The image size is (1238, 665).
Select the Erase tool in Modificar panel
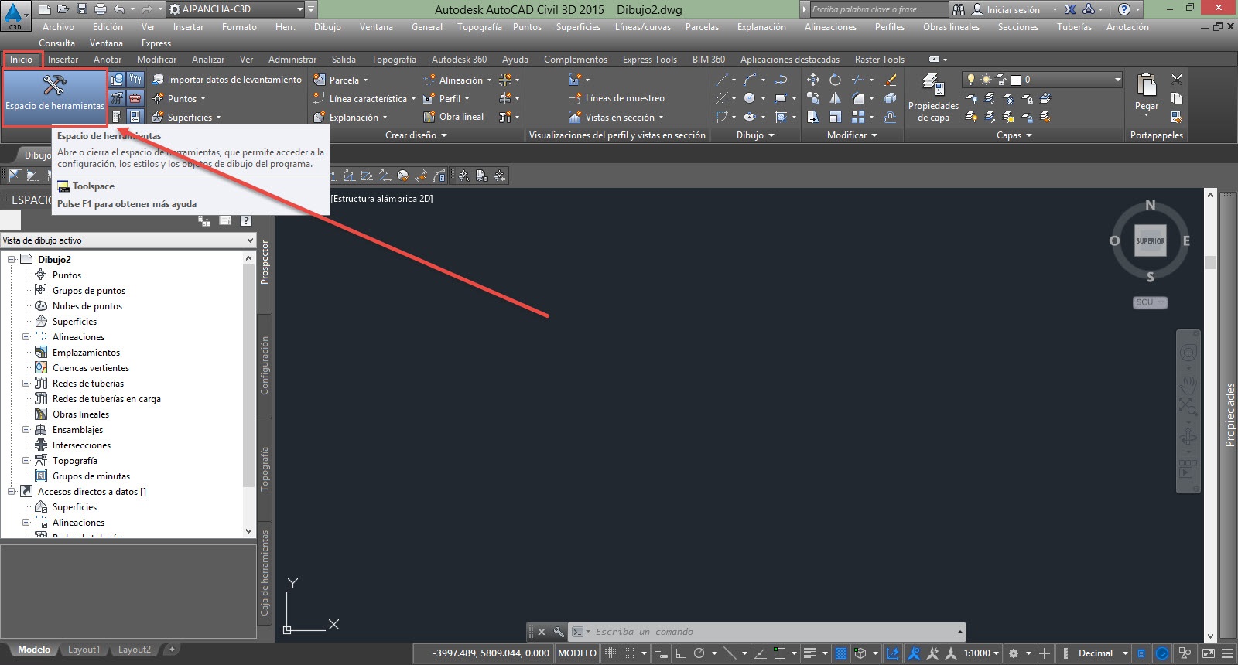[x=891, y=80]
